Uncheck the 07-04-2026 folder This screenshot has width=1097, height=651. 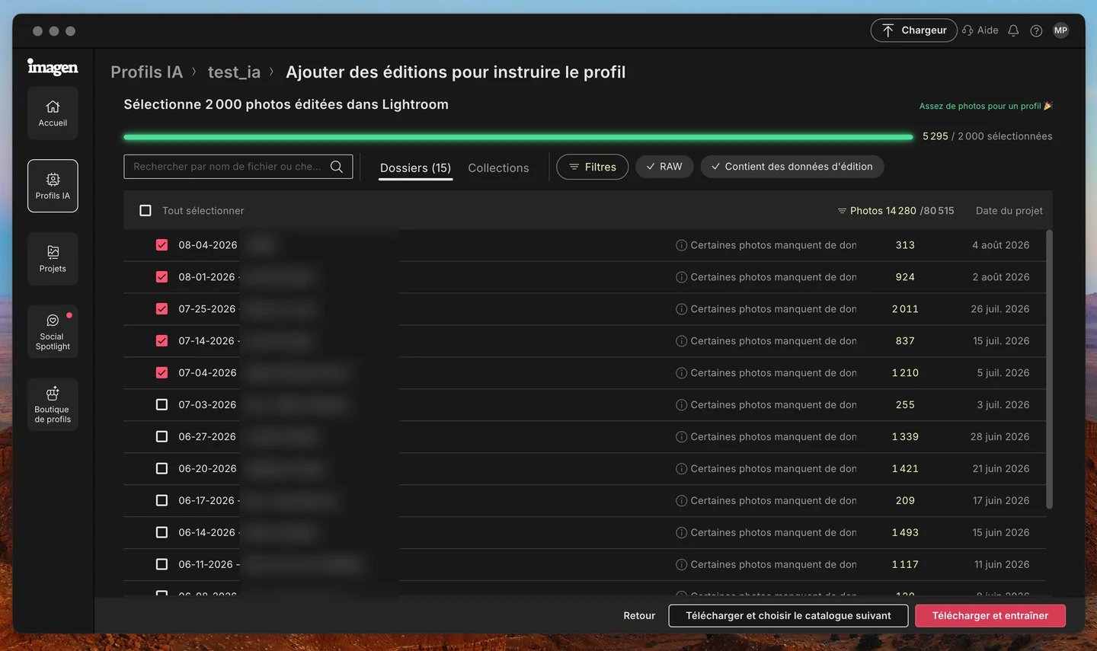pyautogui.click(x=162, y=373)
